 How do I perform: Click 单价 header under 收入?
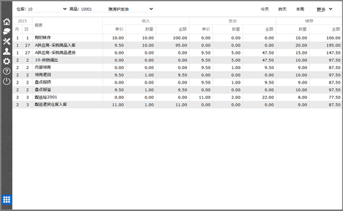[119, 29]
